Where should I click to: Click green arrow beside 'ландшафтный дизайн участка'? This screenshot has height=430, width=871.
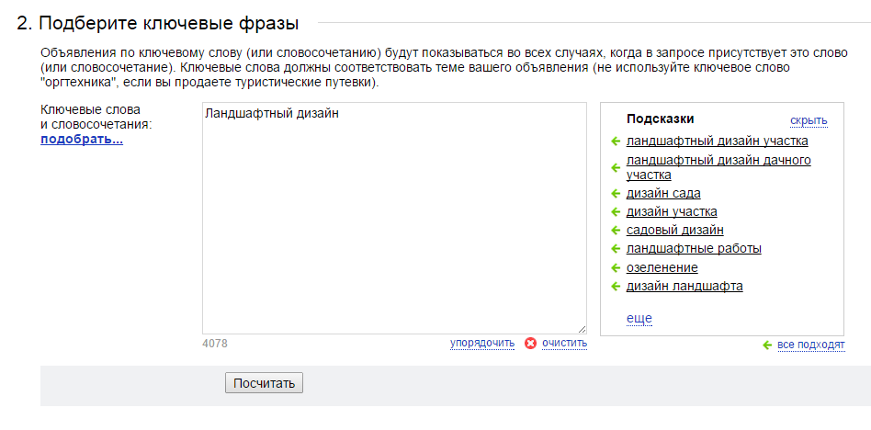click(x=615, y=141)
